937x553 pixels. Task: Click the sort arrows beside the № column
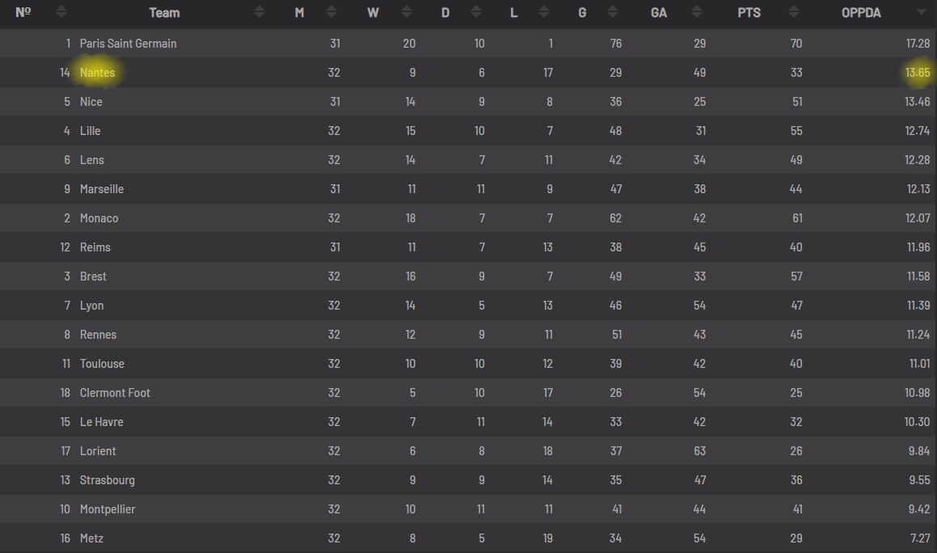pos(61,13)
